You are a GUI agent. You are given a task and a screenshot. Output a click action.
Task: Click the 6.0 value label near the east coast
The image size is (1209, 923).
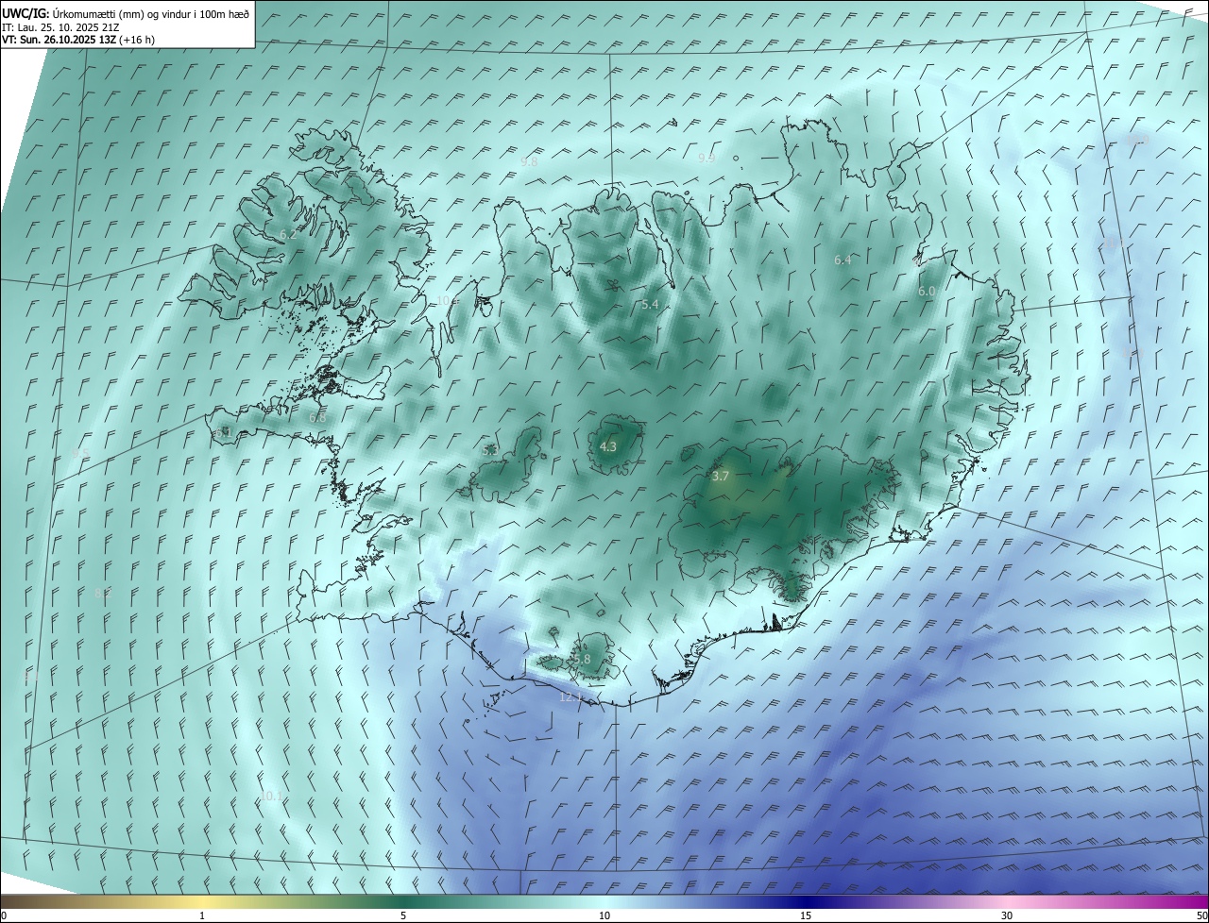(926, 292)
